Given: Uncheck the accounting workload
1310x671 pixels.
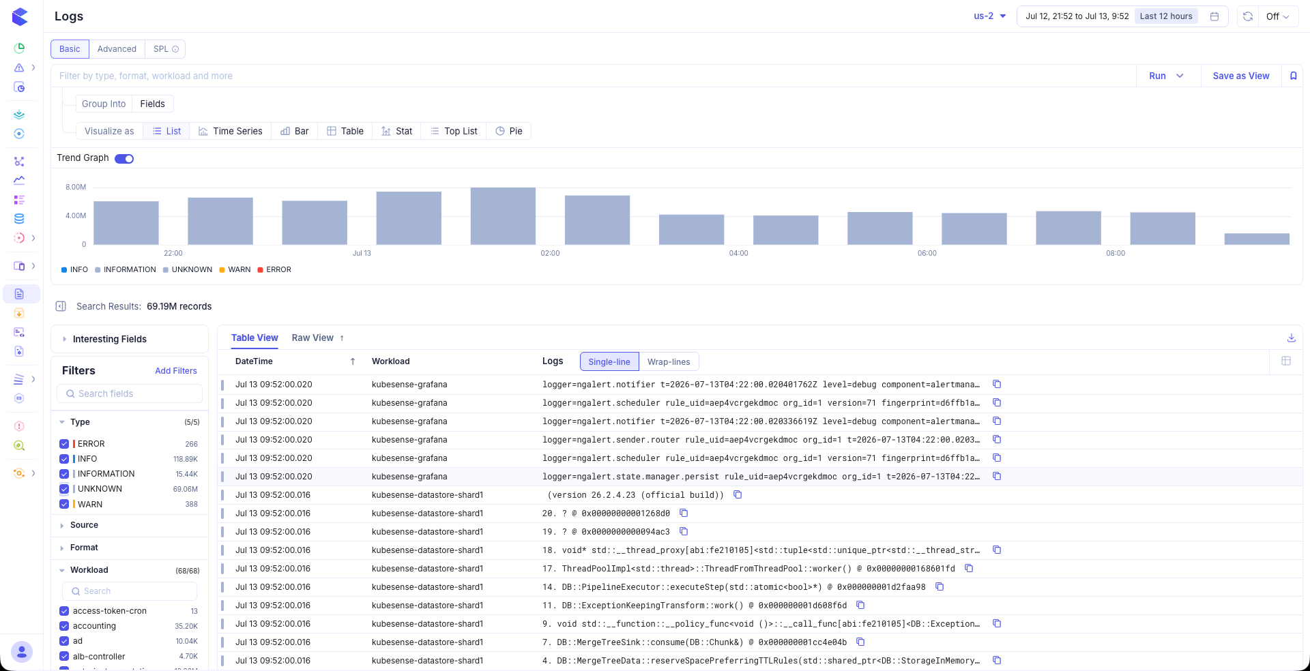Looking at the screenshot, I should 64,626.
